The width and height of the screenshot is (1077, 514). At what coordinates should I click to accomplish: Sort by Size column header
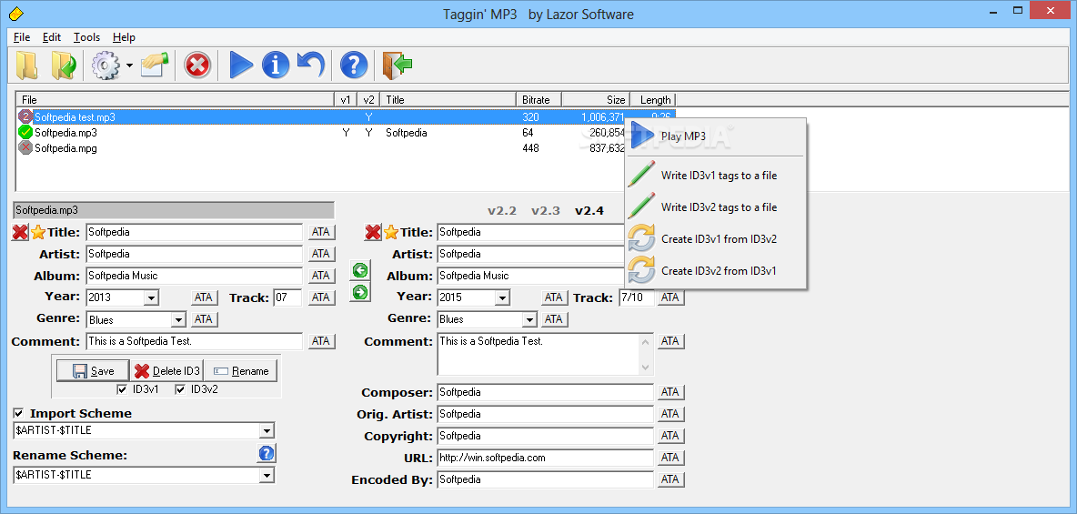click(x=596, y=100)
